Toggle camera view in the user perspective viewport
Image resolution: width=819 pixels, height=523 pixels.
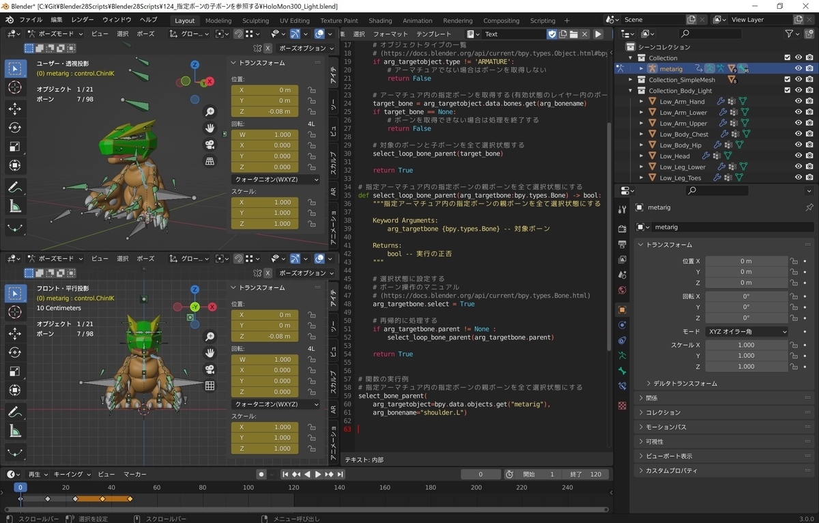point(210,145)
